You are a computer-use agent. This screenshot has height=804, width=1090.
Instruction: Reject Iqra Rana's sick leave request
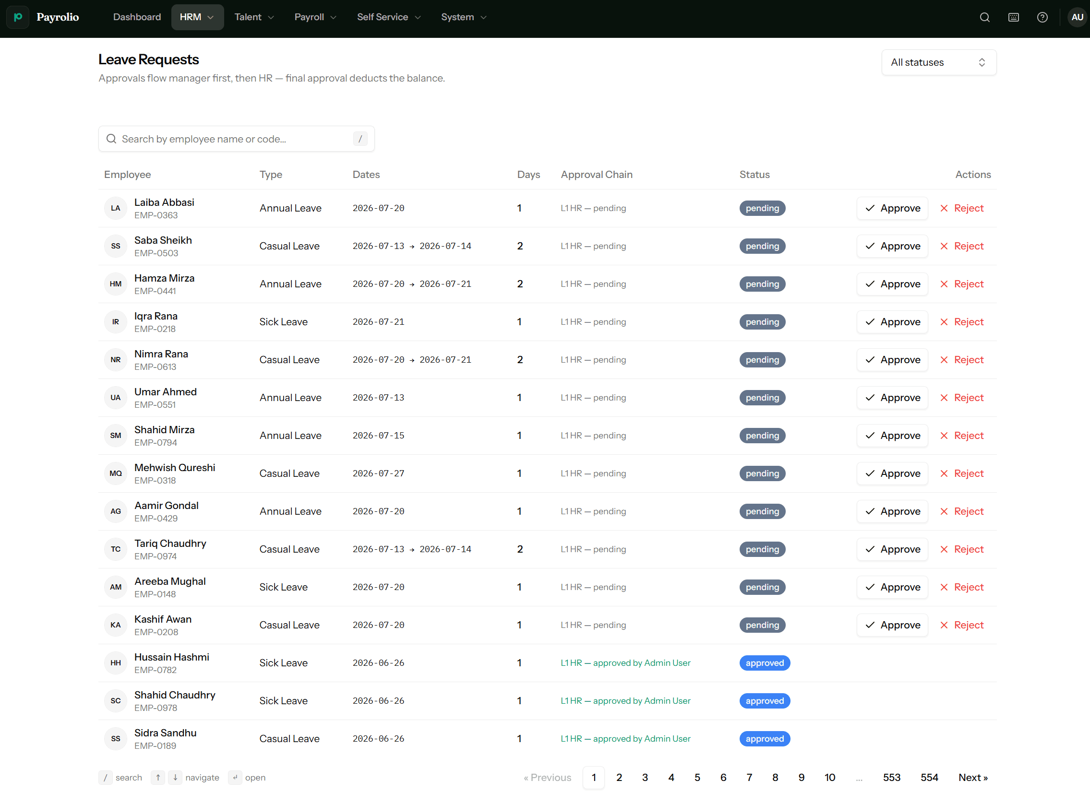[961, 322]
